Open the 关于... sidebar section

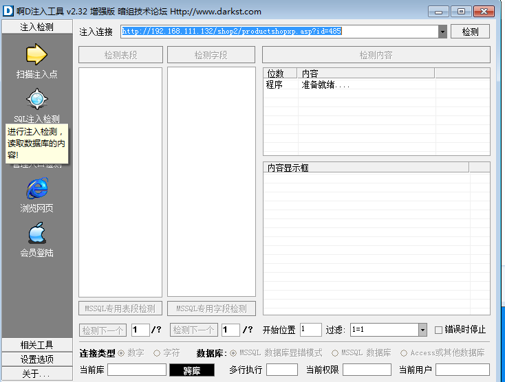pyautogui.click(x=37, y=374)
